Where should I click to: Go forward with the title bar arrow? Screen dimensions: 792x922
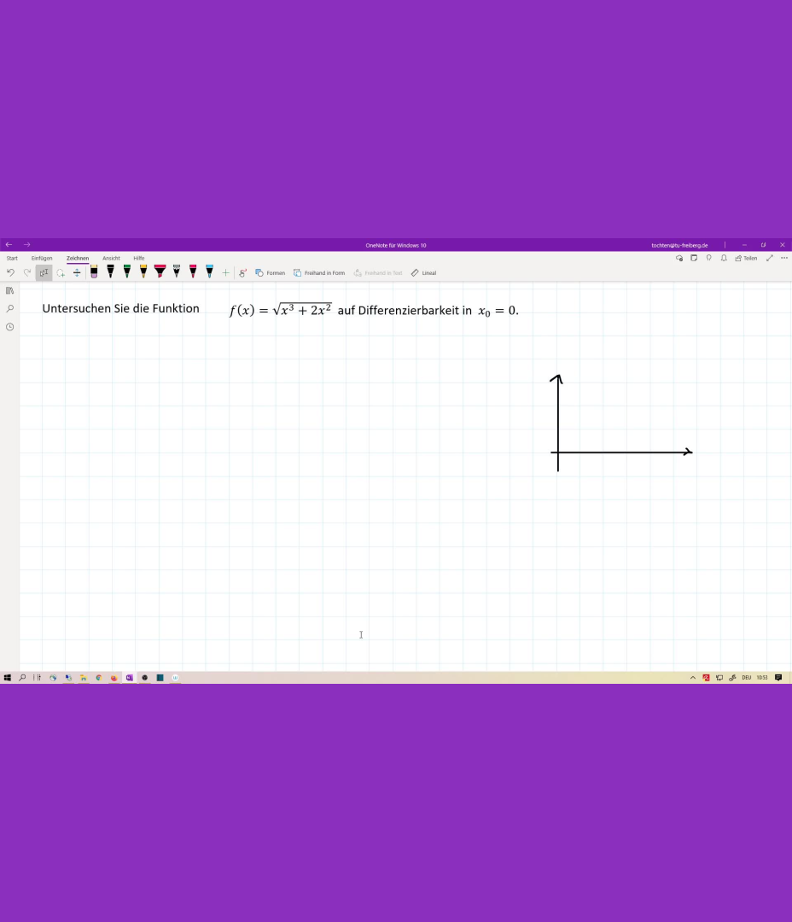point(27,245)
